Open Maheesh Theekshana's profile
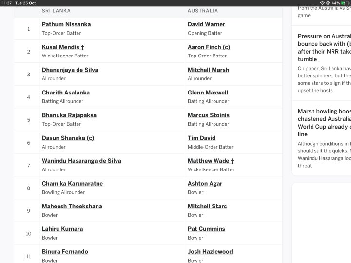Image resolution: width=351 pixels, height=263 pixels. click(x=72, y=207)
